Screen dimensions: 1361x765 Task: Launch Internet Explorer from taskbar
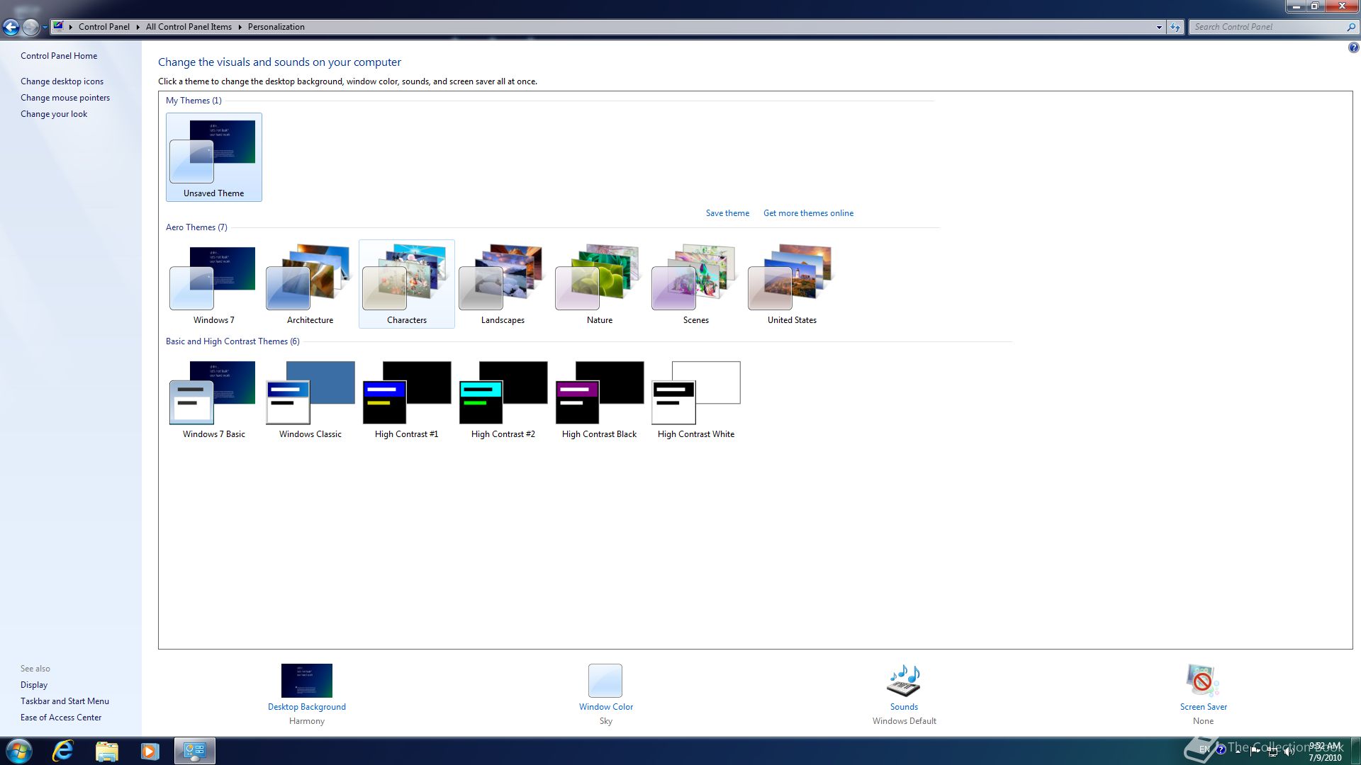coord(63,751)
